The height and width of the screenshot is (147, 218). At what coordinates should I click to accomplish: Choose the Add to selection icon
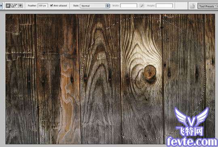pyautogui.click(x=12, y=6)
